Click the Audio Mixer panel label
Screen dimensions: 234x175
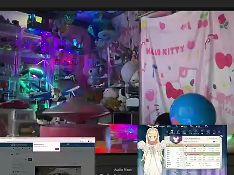pos(123,170)
